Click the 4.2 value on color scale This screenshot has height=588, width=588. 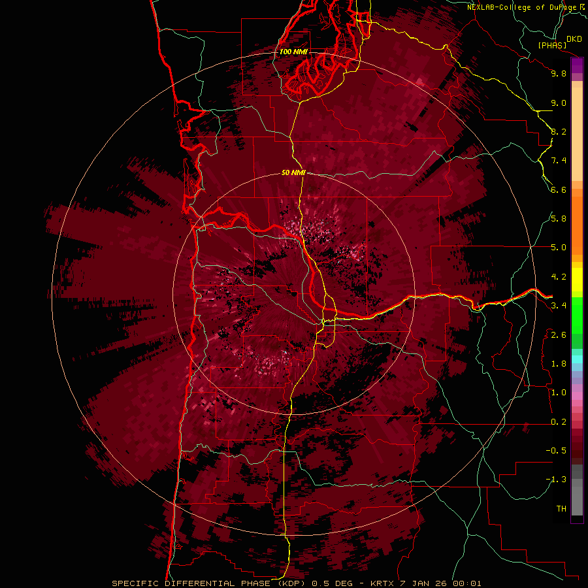559,277
